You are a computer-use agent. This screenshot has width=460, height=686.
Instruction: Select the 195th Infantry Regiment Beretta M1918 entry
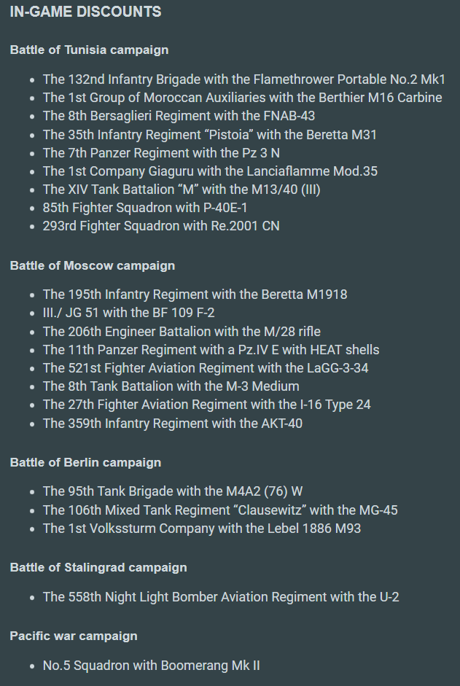pyautogui.click(x=195, y=295)
